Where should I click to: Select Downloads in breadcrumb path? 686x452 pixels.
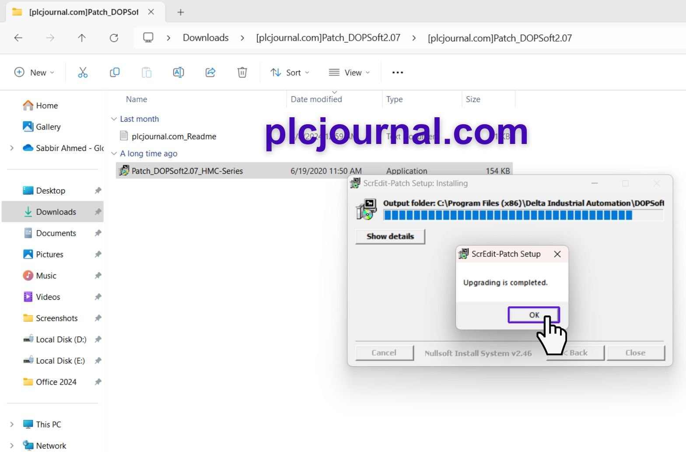pos(206,38)
